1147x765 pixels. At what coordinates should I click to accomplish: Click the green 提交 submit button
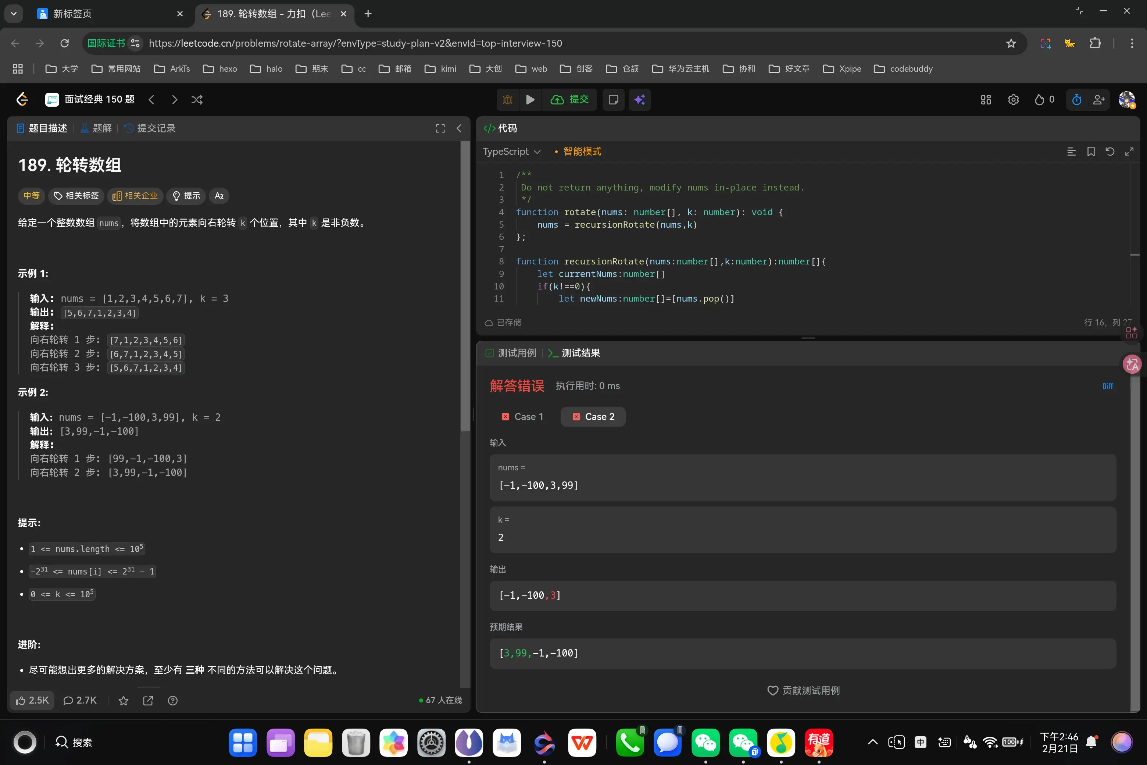pos(569,100)
